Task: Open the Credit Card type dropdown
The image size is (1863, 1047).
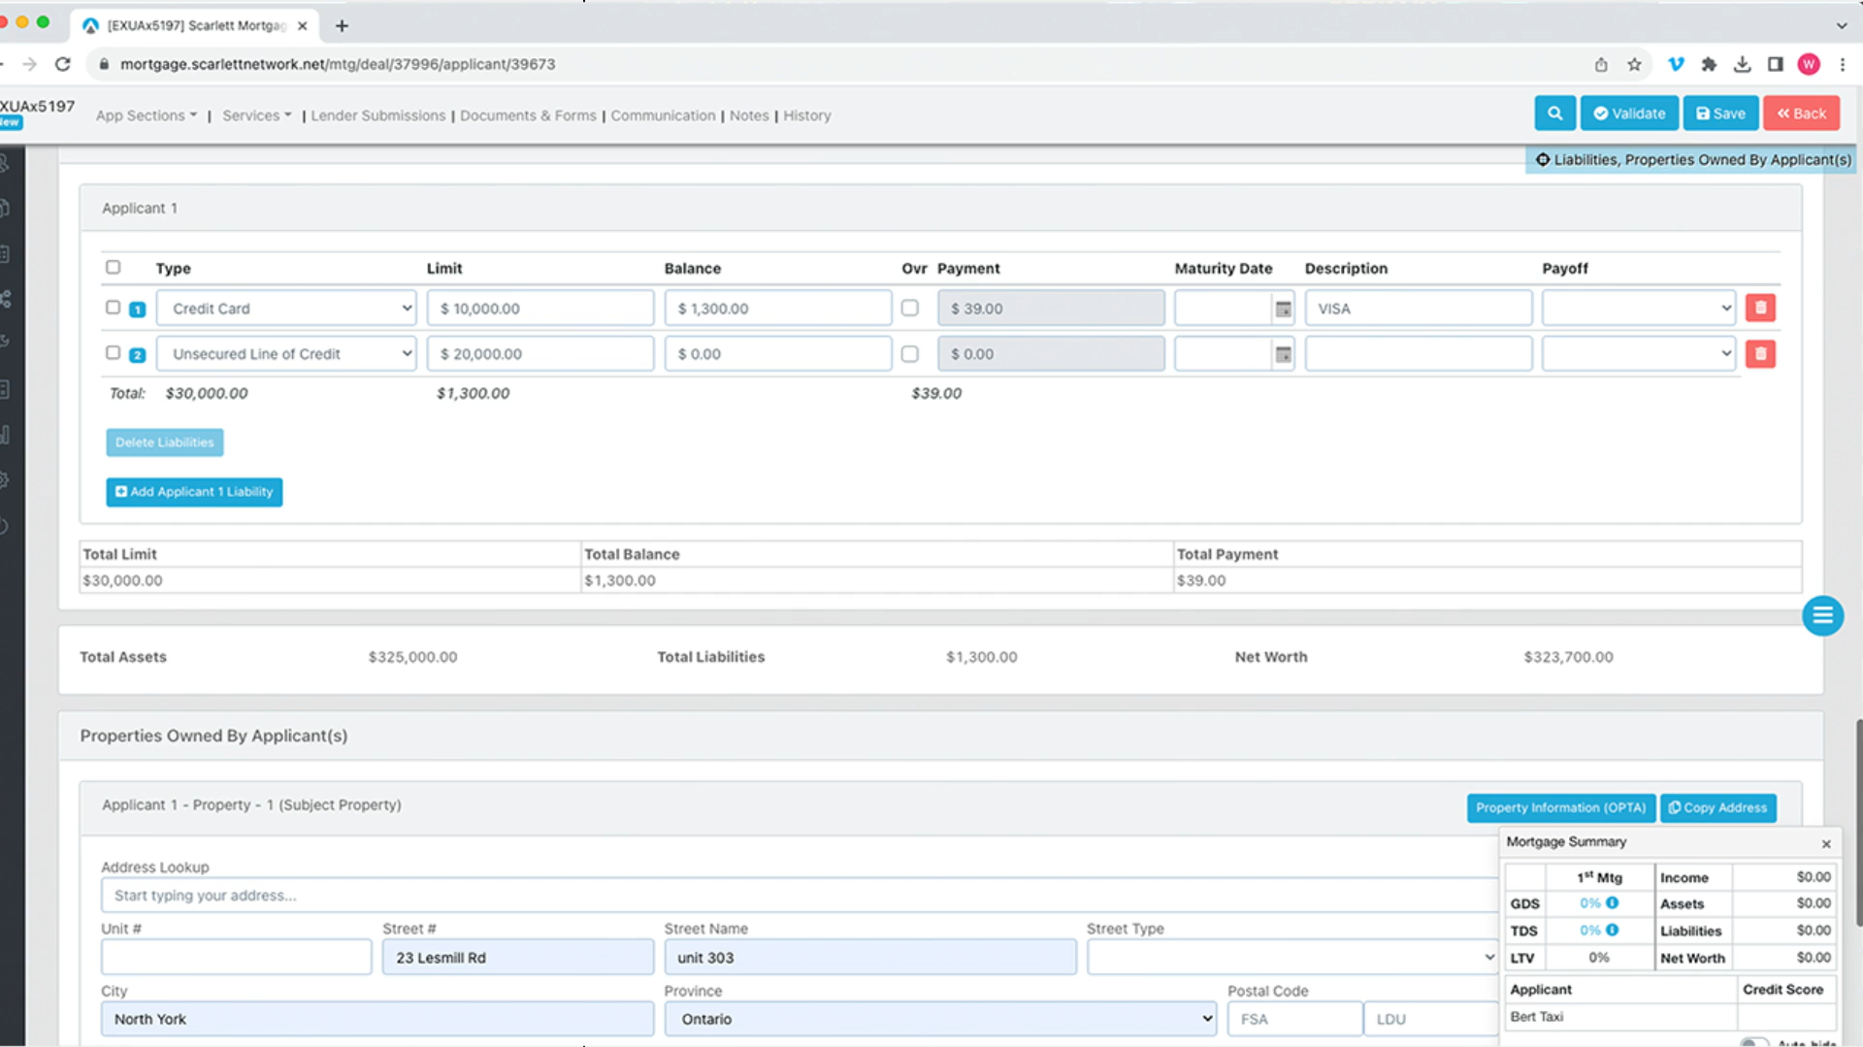Action: (286, 309)
